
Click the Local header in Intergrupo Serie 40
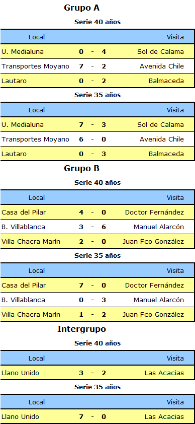coord(37,359)
